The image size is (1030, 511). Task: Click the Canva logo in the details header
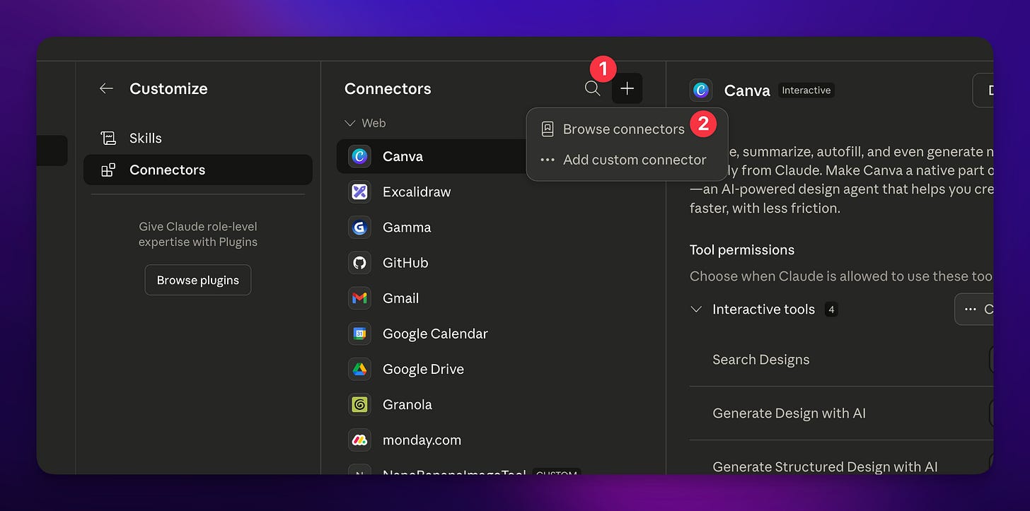tap(701, 90)
